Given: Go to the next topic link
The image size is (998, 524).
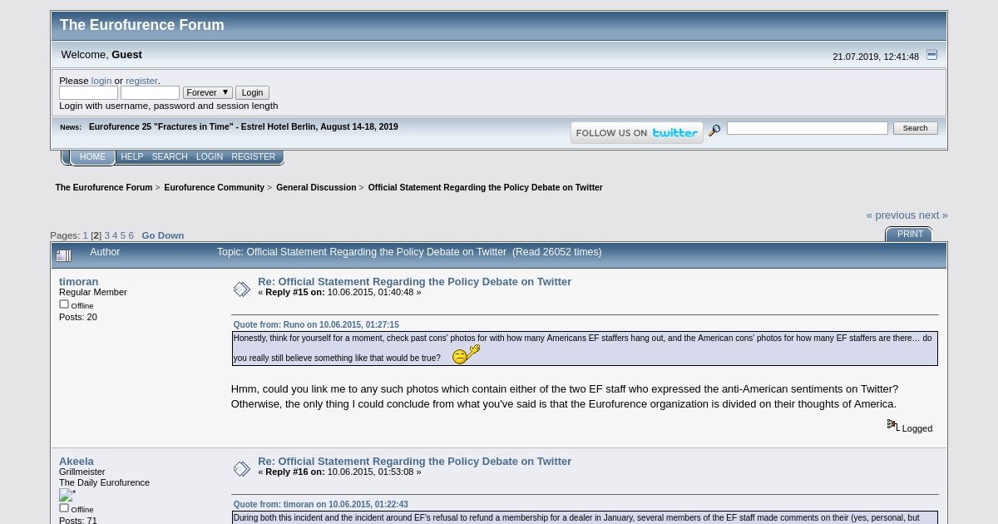Looking at the screenshot, I should tap(933, 215).
